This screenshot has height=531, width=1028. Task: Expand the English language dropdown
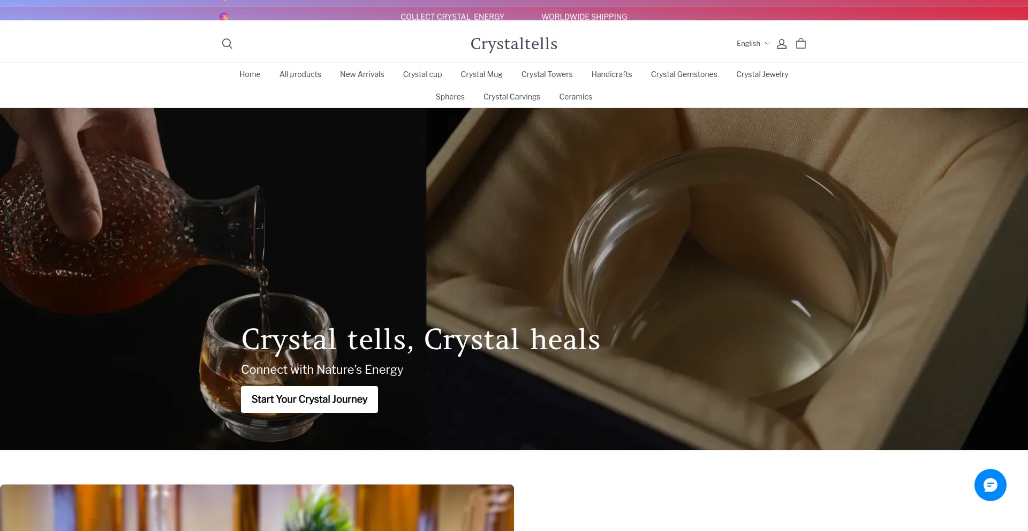[753, 44]
